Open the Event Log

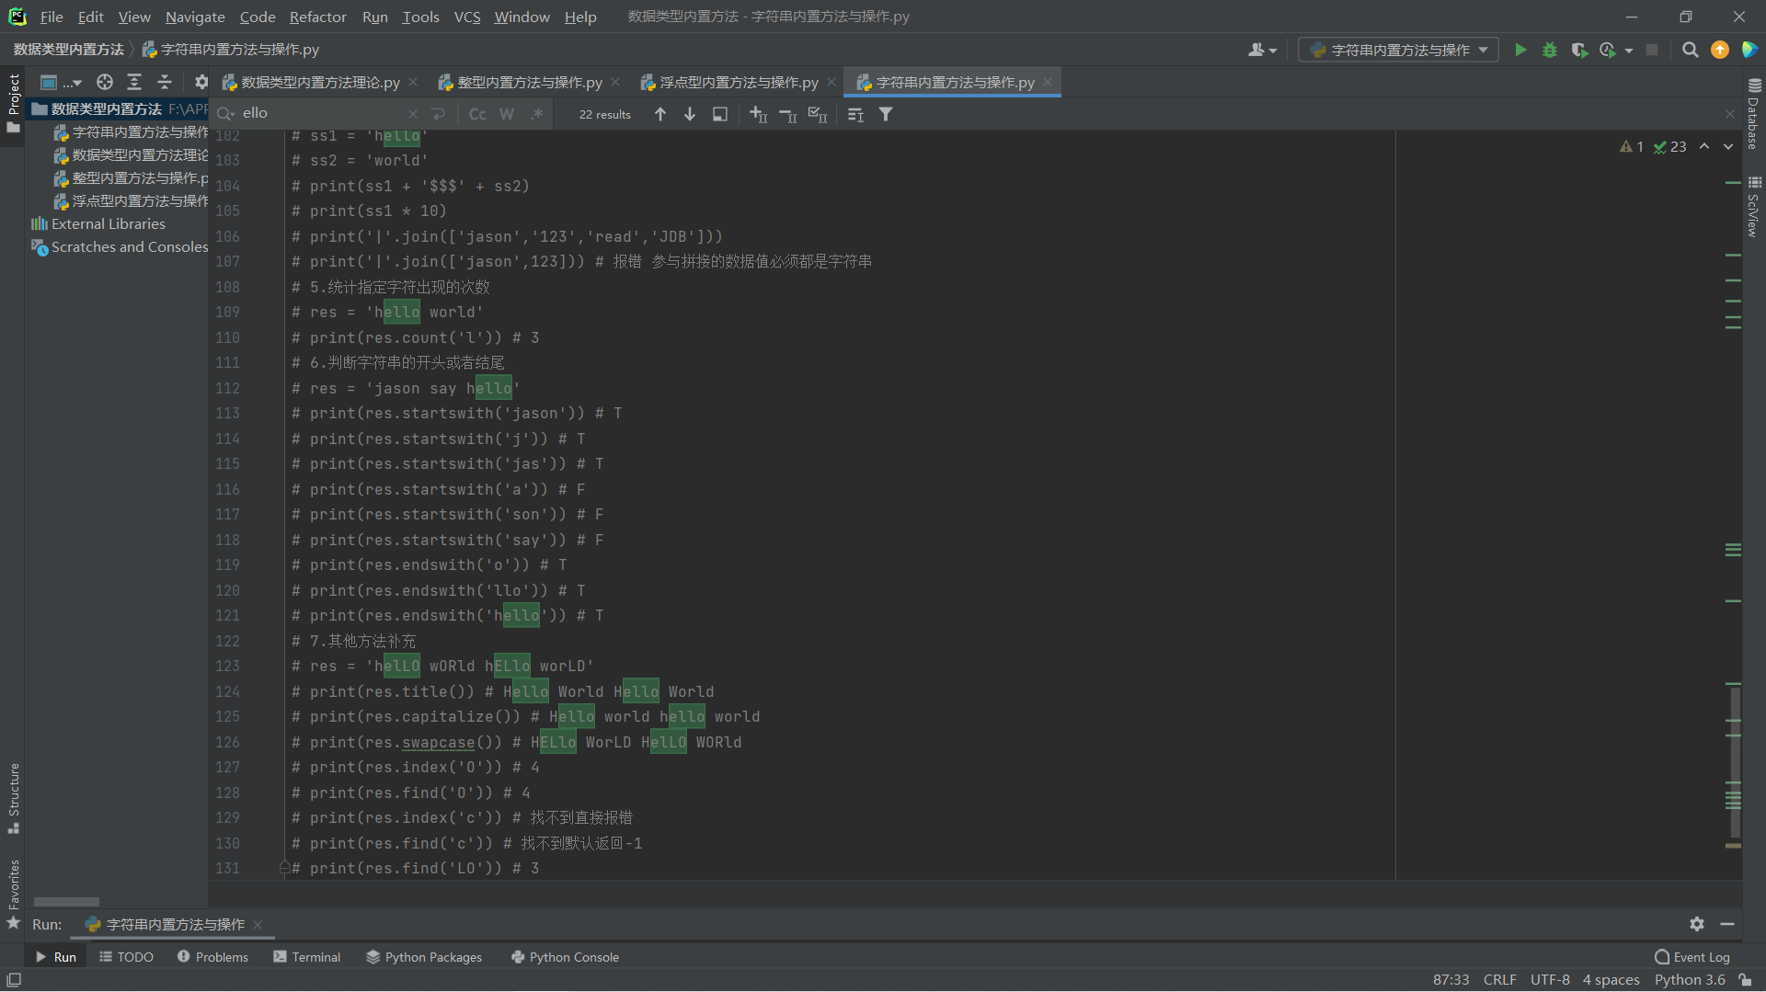click(1692, 957)
